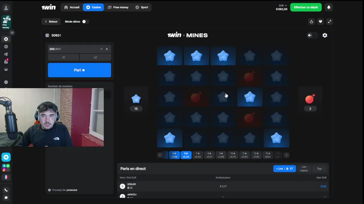This screenshot has height=204, width=364.
Task: Open the Free money tab in header
Action: click(118, 7)
